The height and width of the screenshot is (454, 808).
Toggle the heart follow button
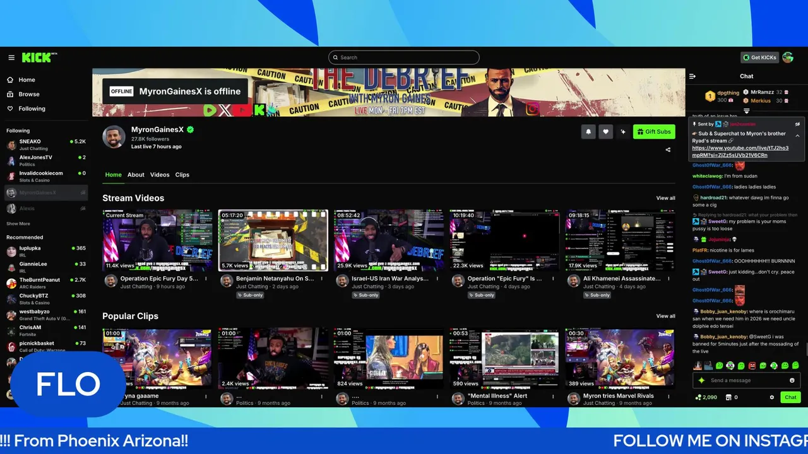click(605, 132)
